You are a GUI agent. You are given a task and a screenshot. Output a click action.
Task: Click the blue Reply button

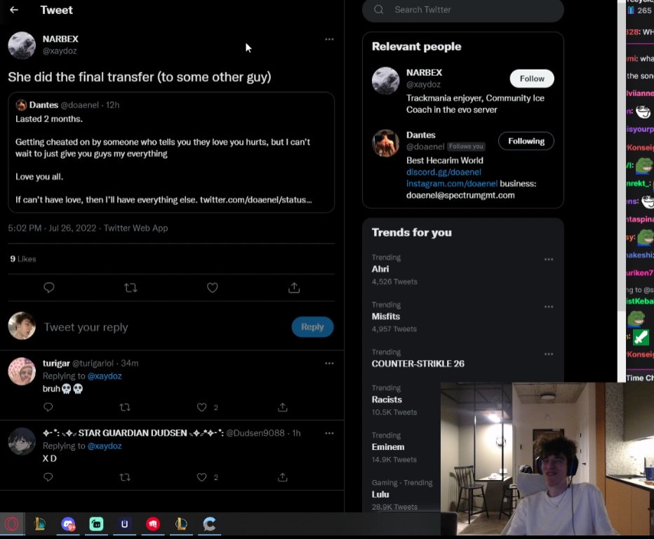click(x=312, y=326)
